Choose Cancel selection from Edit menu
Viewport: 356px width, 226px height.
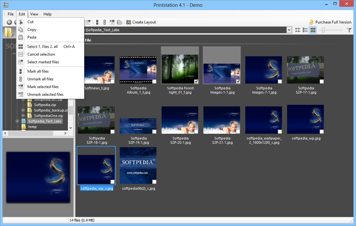tap(50, 54)
